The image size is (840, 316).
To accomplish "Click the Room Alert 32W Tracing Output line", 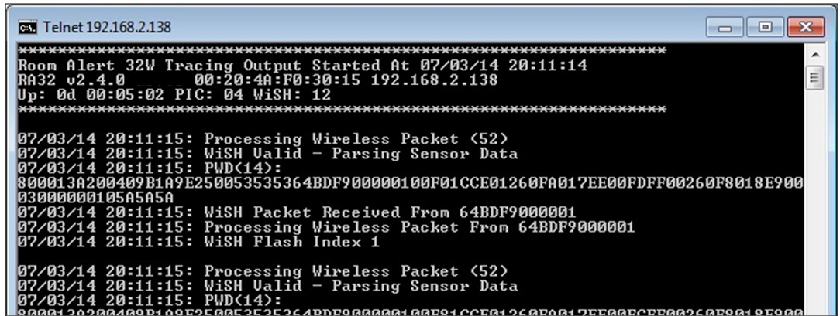I will coord(302,66).
